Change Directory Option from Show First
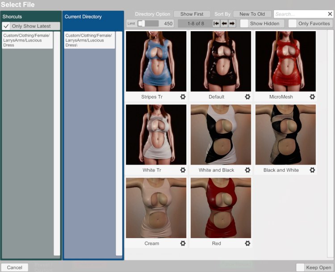335x272 pixels. click(x=192, y=14)
